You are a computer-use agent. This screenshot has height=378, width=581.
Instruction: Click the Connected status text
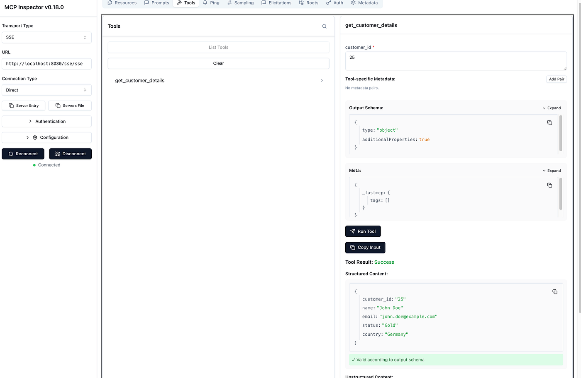tap(49, 165)
